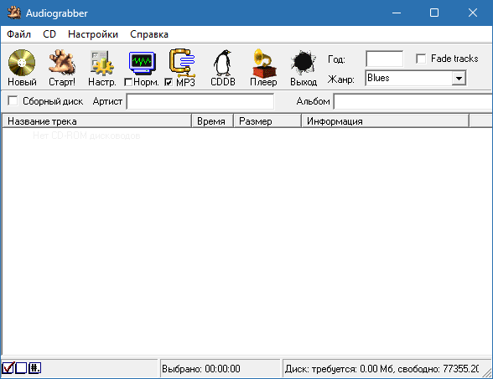493x379 pixels.
Task: Click the Информация column header
Action: (x=385, y=121)
